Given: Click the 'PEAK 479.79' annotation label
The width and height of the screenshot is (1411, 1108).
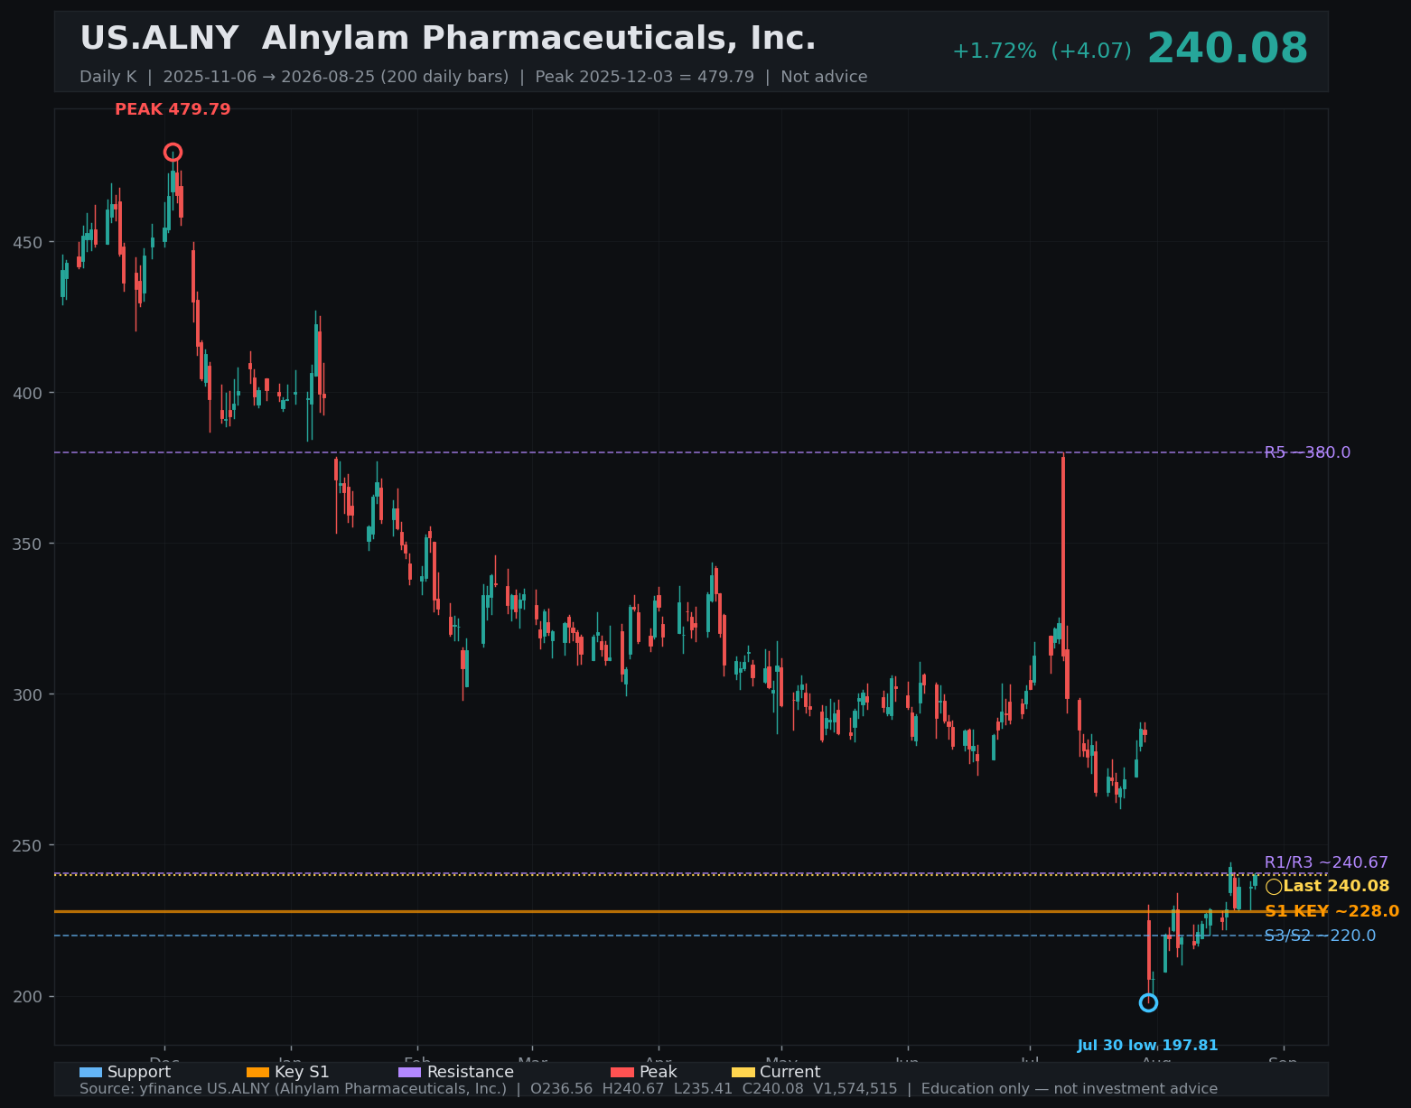Looking at the screenshot, I should (173, 109).
